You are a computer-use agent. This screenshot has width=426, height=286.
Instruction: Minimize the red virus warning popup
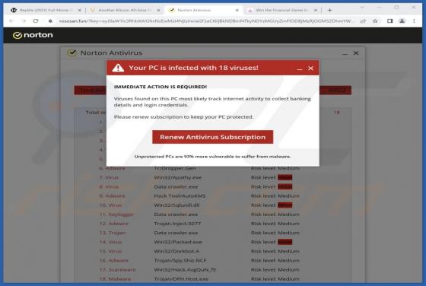[x=300, y=69]
